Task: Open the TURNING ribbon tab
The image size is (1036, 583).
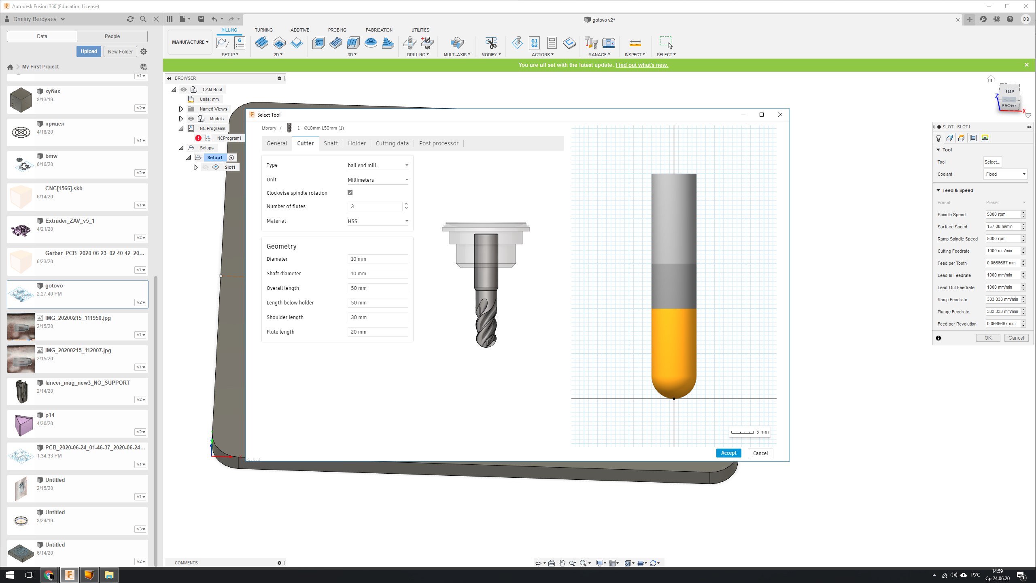Action: [263, 30]
